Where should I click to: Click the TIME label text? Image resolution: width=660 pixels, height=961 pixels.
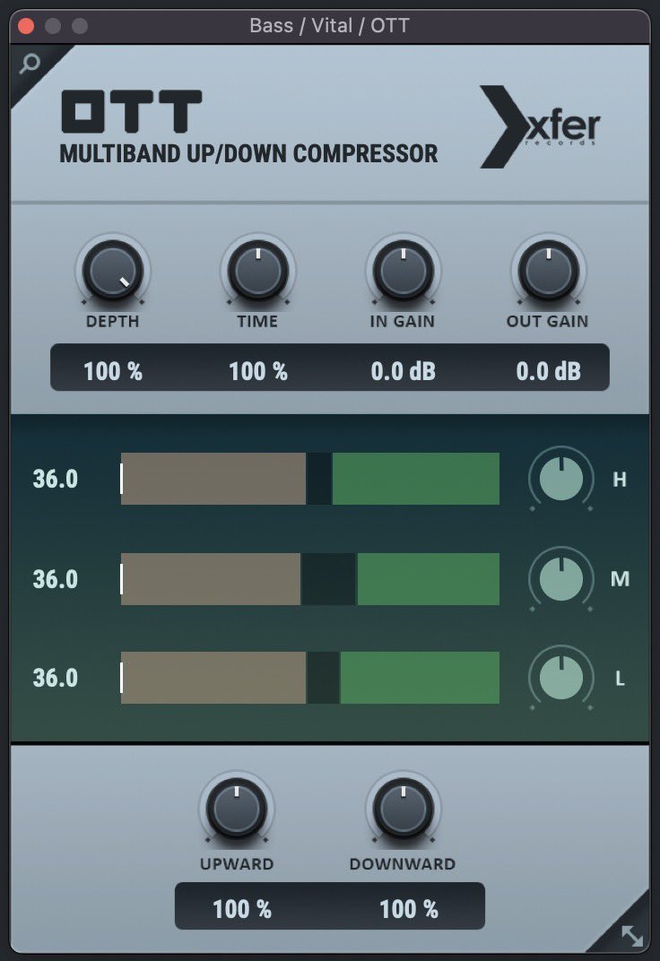257,321
